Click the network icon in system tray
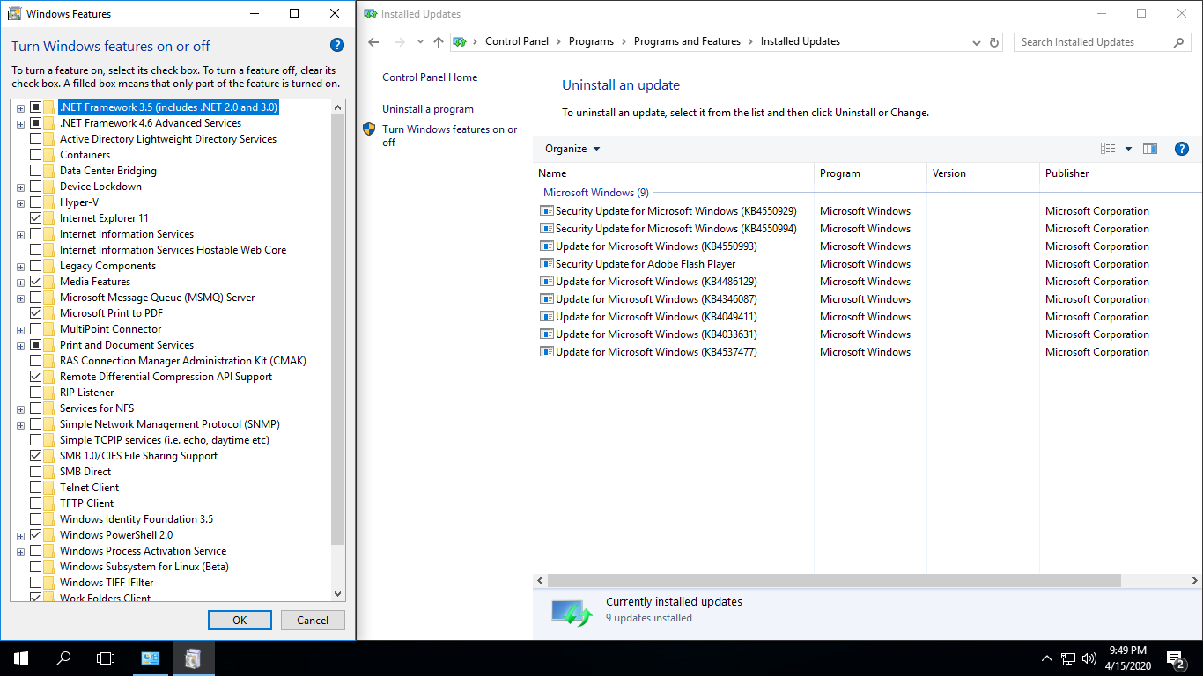 [1068, 658]
